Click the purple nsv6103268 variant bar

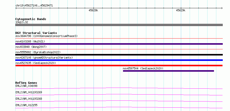(119, 44)
